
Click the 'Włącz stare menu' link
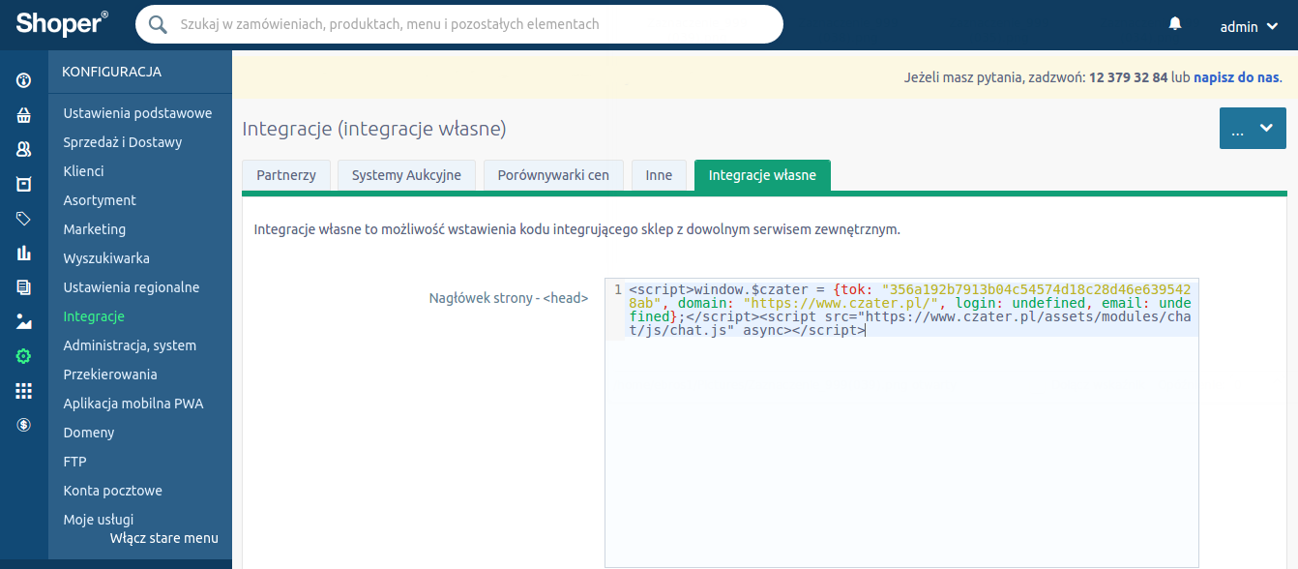[x=164, y=538]
